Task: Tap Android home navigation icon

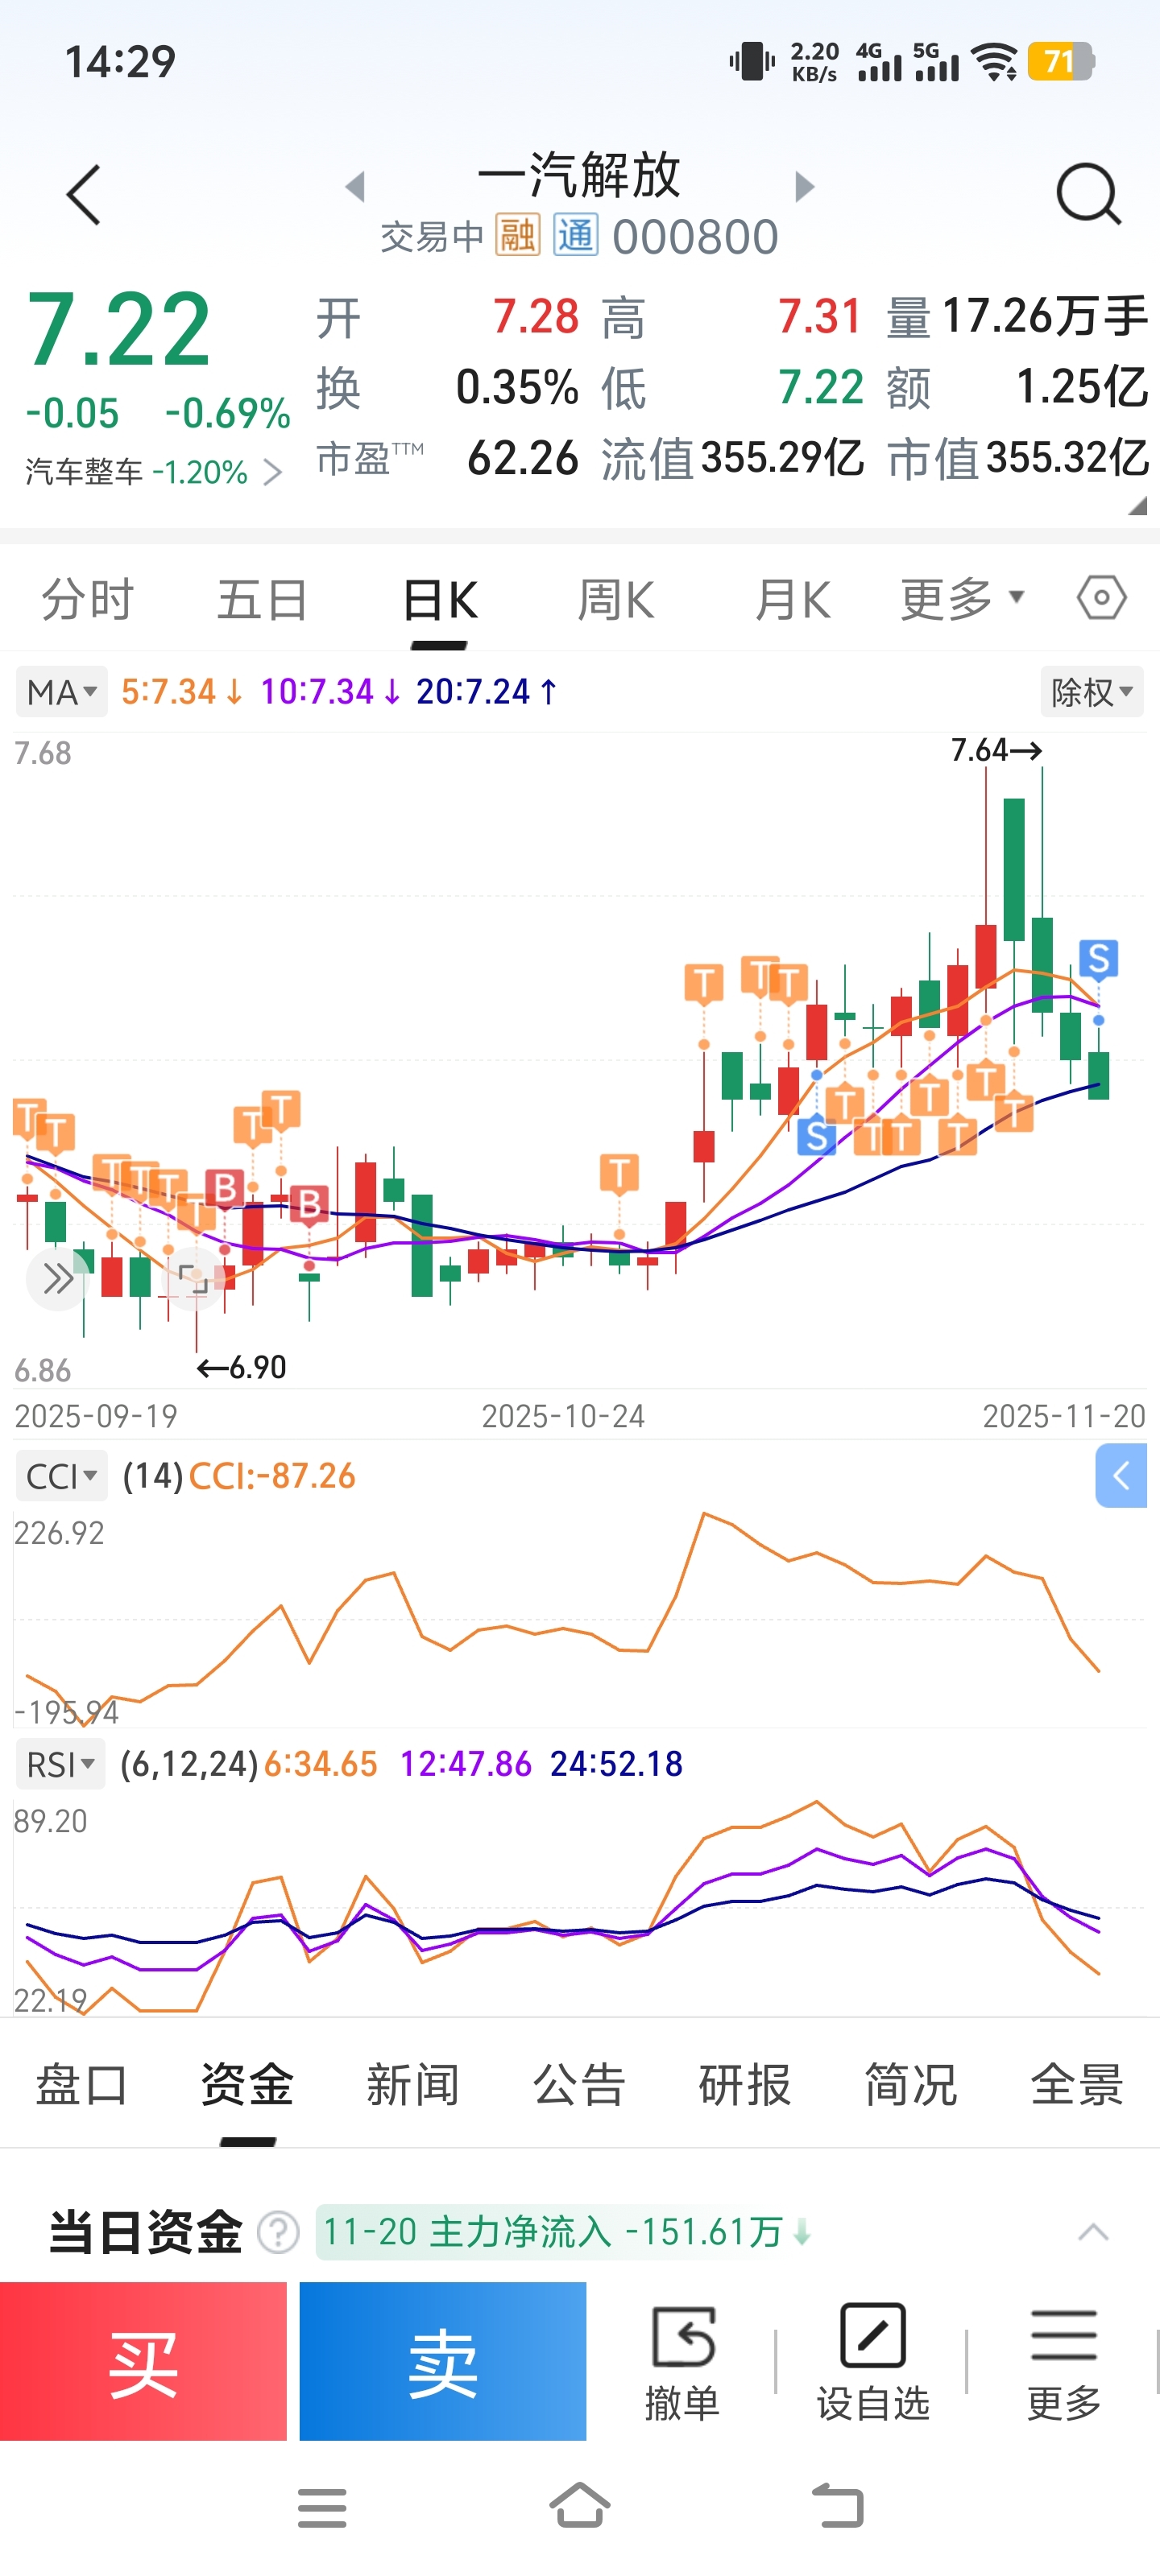Action: coord(579,2506)
